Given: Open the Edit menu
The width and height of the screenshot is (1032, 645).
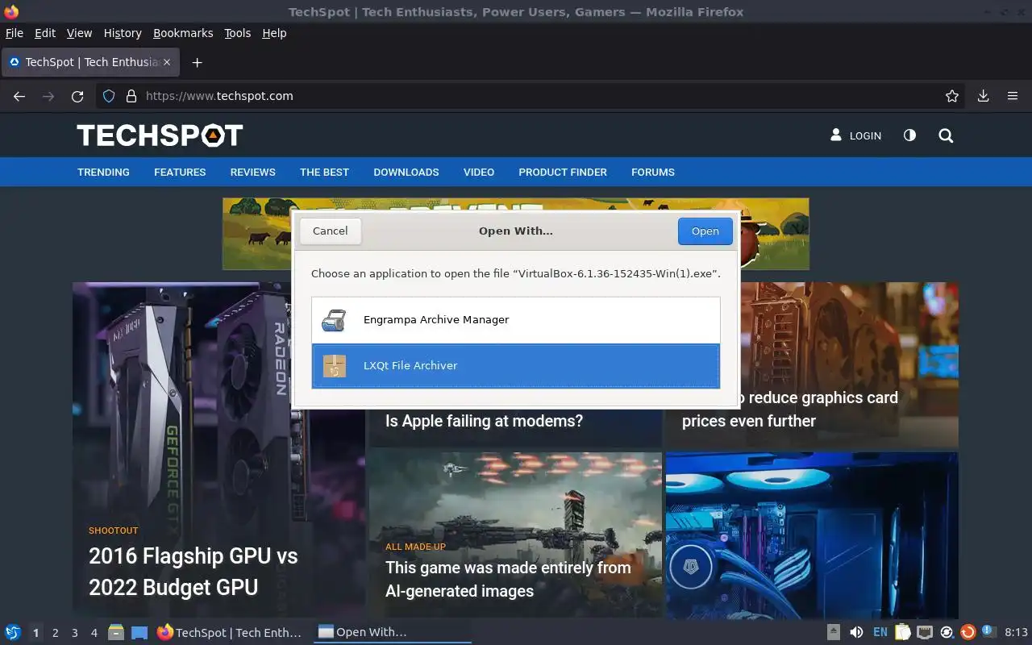Looking at the screenshot, I should point(45,33).
